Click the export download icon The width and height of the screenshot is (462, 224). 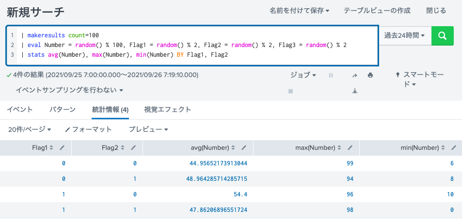coord(355,91)
